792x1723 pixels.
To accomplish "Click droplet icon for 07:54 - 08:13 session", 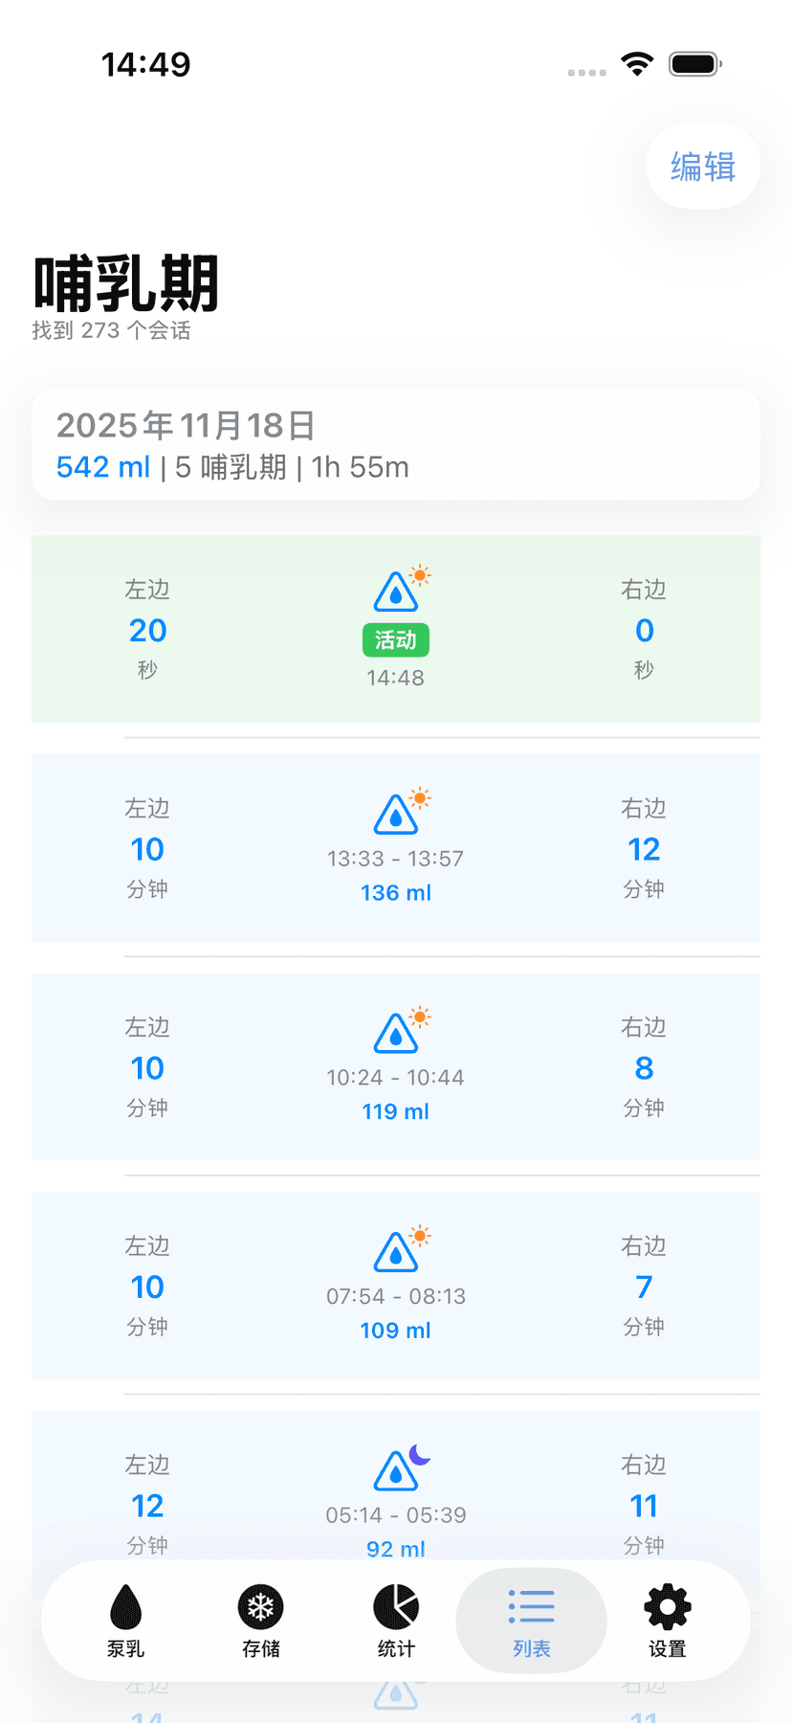I will click(x=397, y=1252).
